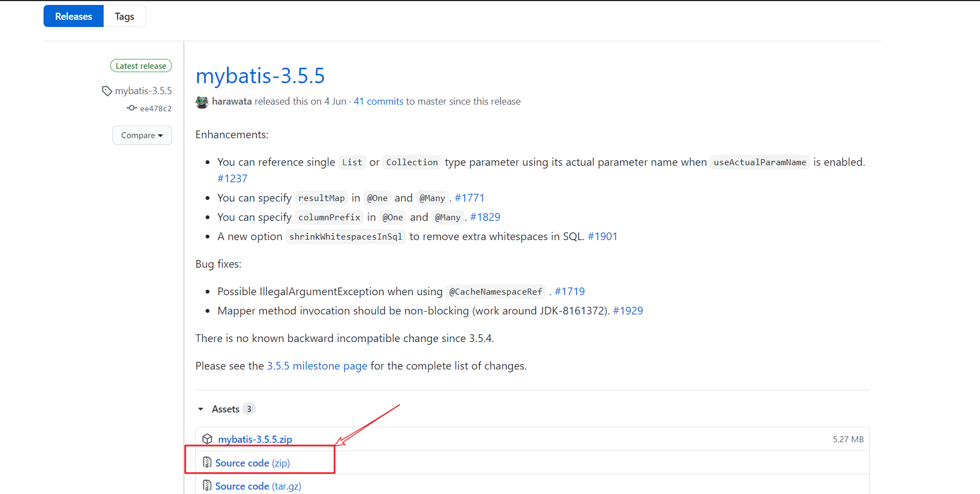Click the shrinkWhitespacesInSql code label
This screenshot has height=494, width=980.
[x=346, y=236]
